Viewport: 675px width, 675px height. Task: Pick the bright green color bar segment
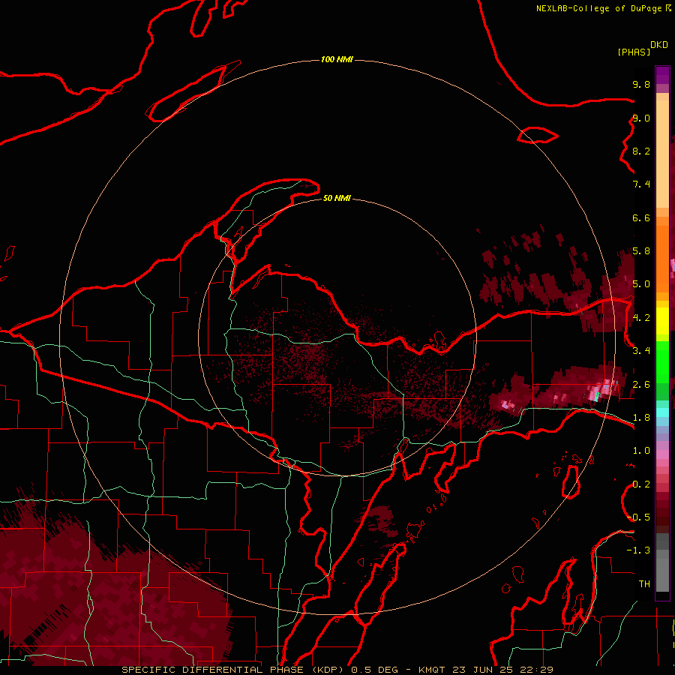pyautogui.click(x=662, y=362)
